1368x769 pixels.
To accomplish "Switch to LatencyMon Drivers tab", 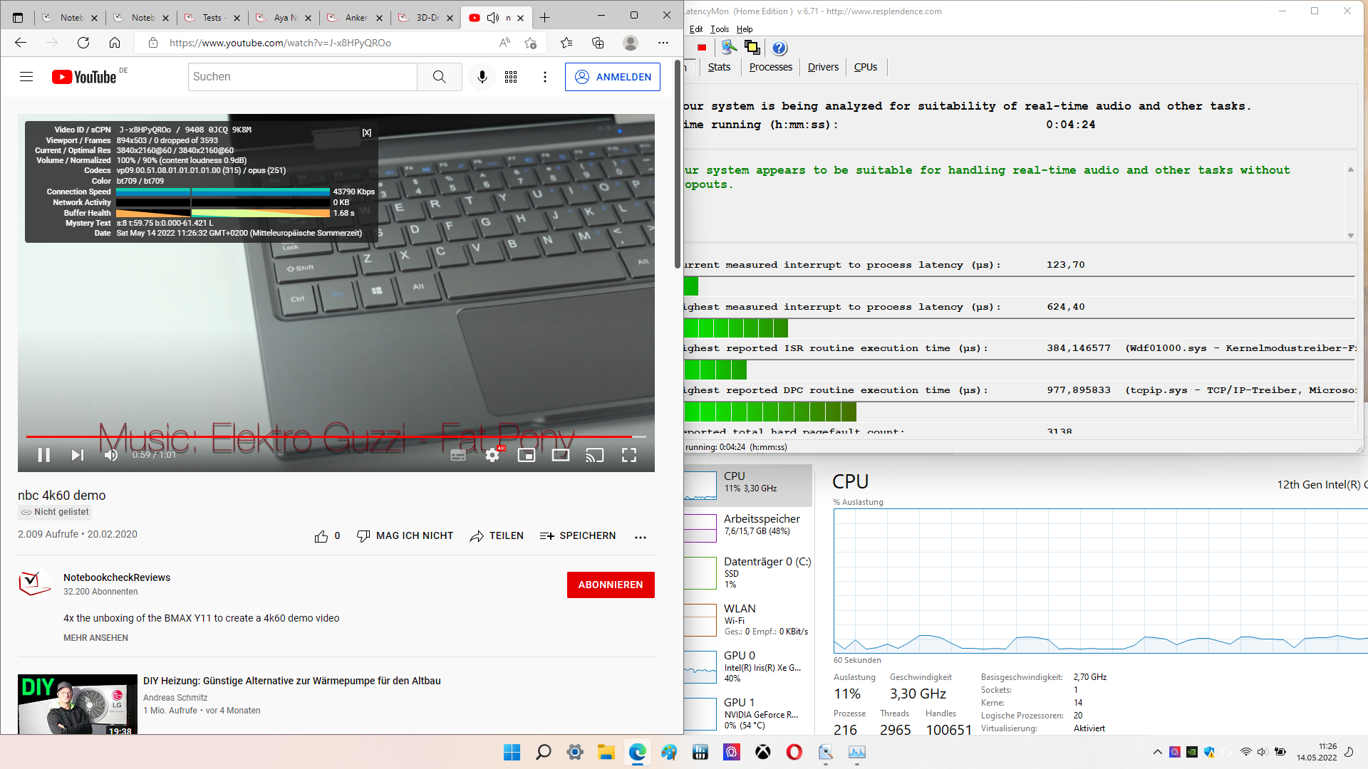I will (x=823, y=67).
